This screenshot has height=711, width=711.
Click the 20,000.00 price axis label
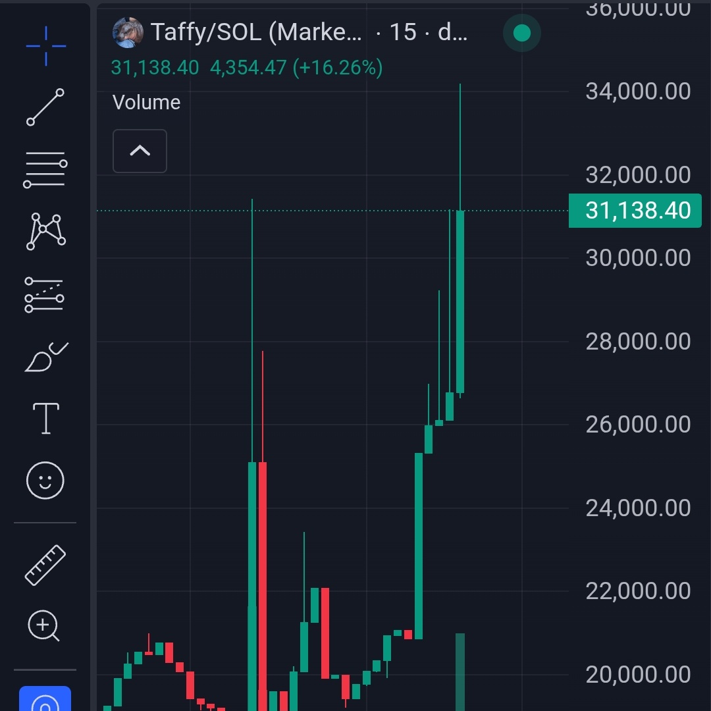tap(638, 674)
